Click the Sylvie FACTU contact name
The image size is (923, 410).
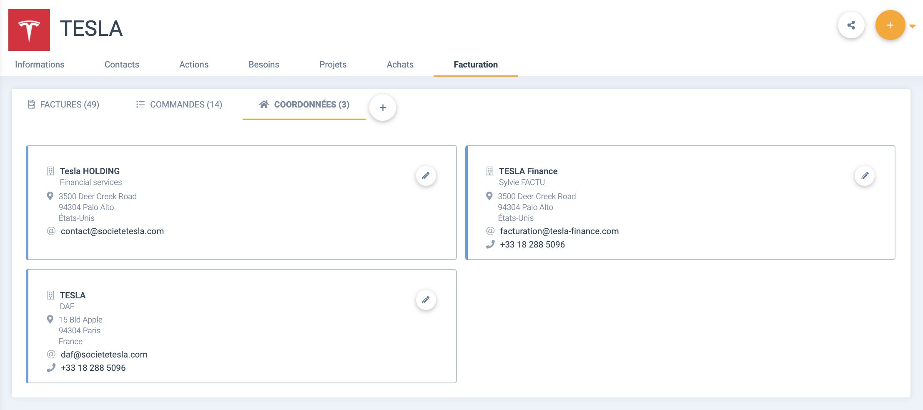pos(522,182)
